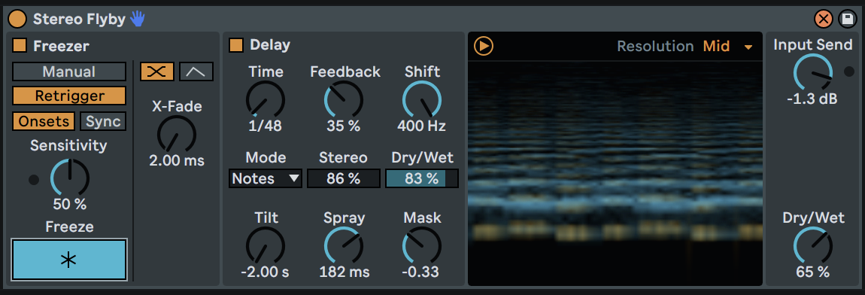Click the 400 Hz shift value
Screen dimensions: 865x295
tap(422, 126)
